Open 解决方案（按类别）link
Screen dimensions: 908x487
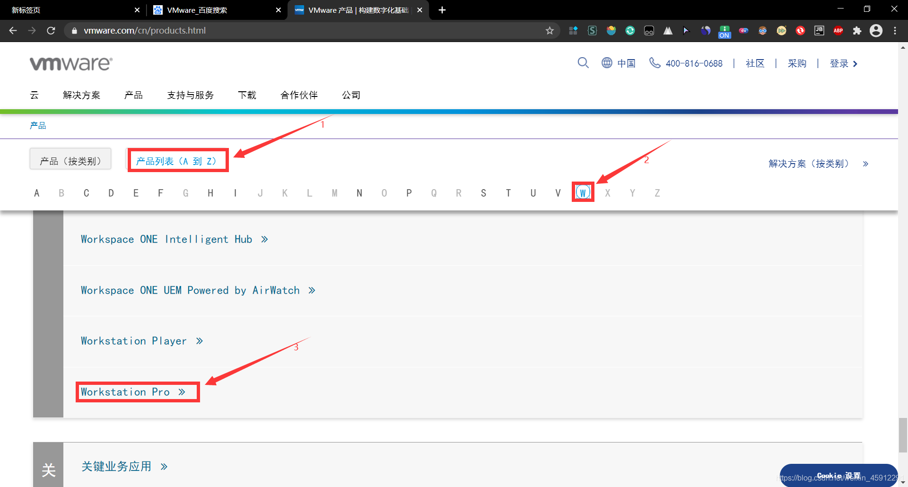point(818,164)
